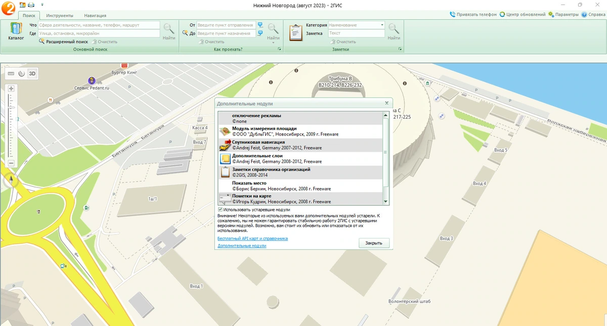The height and width of the screenshot is (326, 607).
Task: Select the Дополнительные слои module icon
Action: (x=225, y=159)
